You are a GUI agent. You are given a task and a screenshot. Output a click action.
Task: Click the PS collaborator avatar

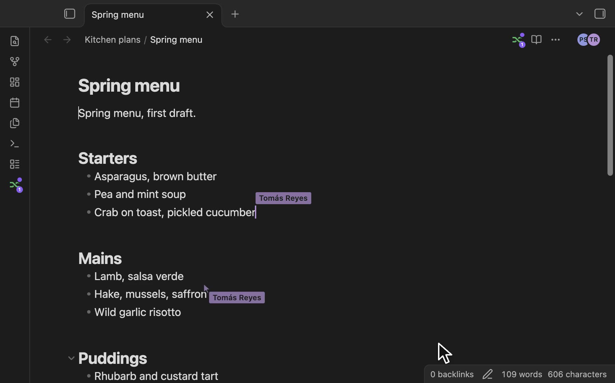582,40
